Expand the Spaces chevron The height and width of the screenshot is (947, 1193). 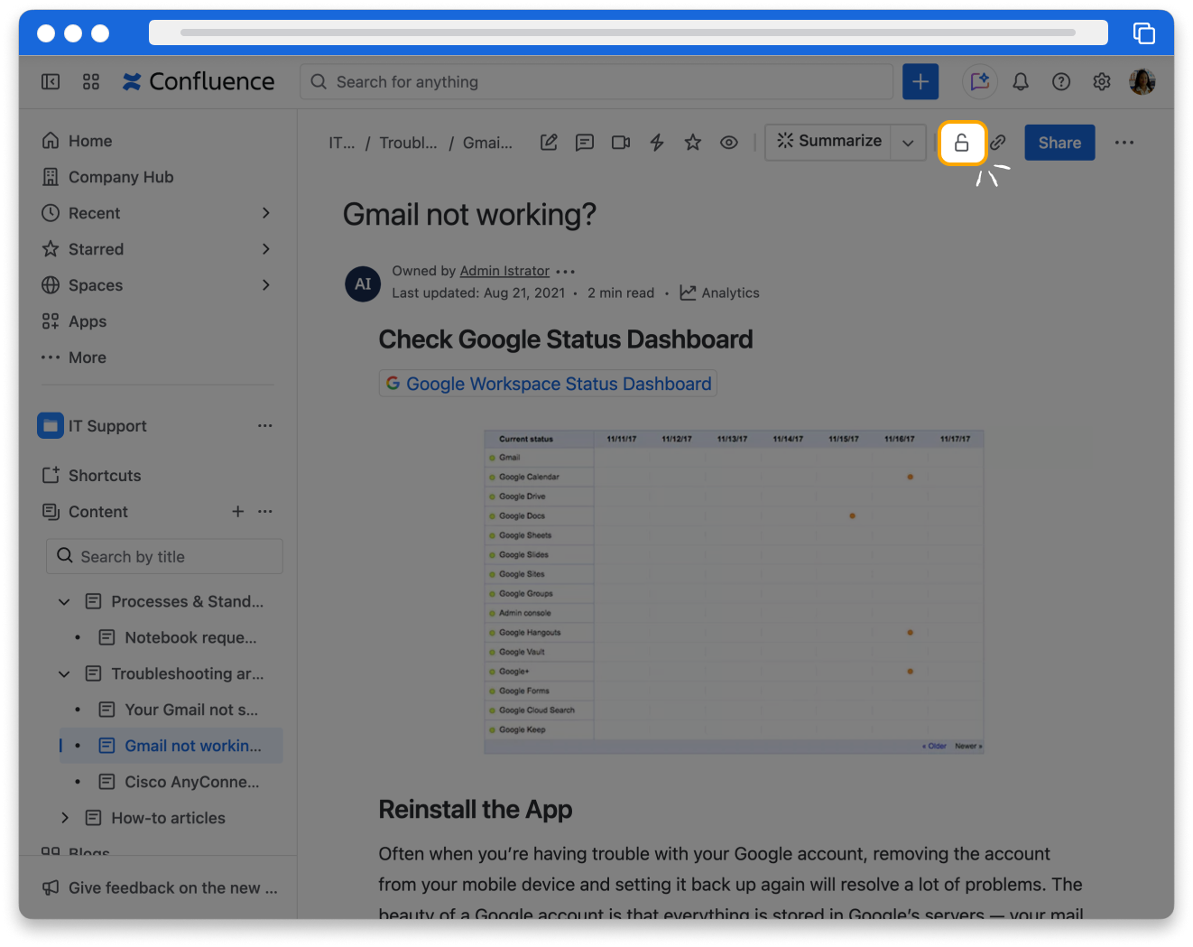pos(266,285)
